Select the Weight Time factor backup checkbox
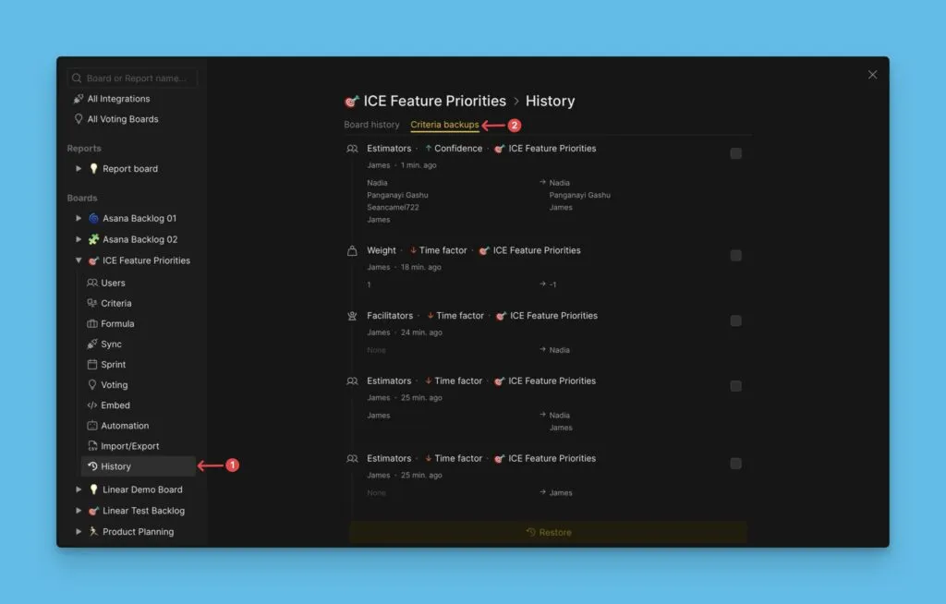This screenshot has height=604, width=946. point(735,256)
